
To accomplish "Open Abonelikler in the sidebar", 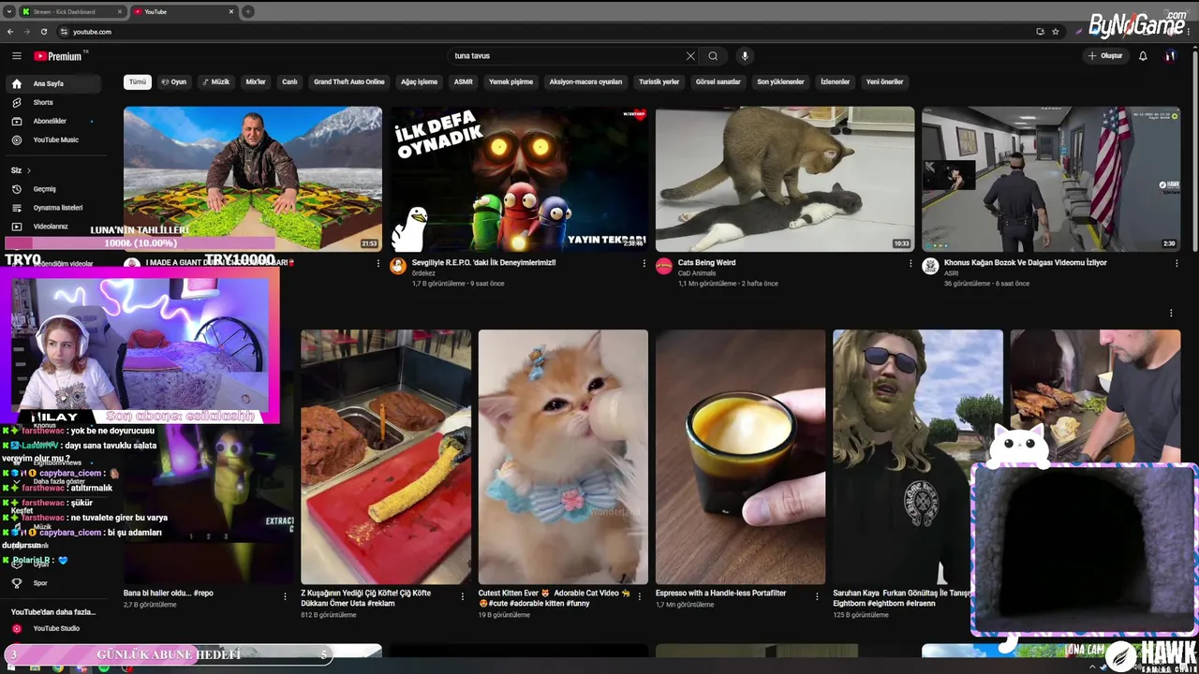I will (x=52, y=121).
